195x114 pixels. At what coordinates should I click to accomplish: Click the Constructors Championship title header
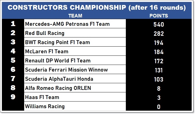coord(97,7)
